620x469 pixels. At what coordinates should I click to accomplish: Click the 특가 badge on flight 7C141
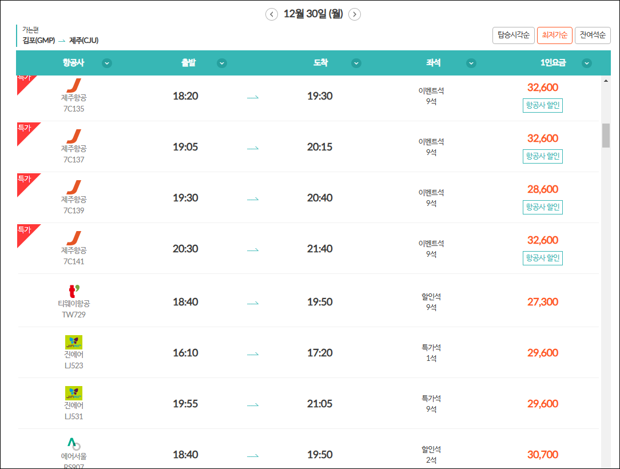coord(26,233)
